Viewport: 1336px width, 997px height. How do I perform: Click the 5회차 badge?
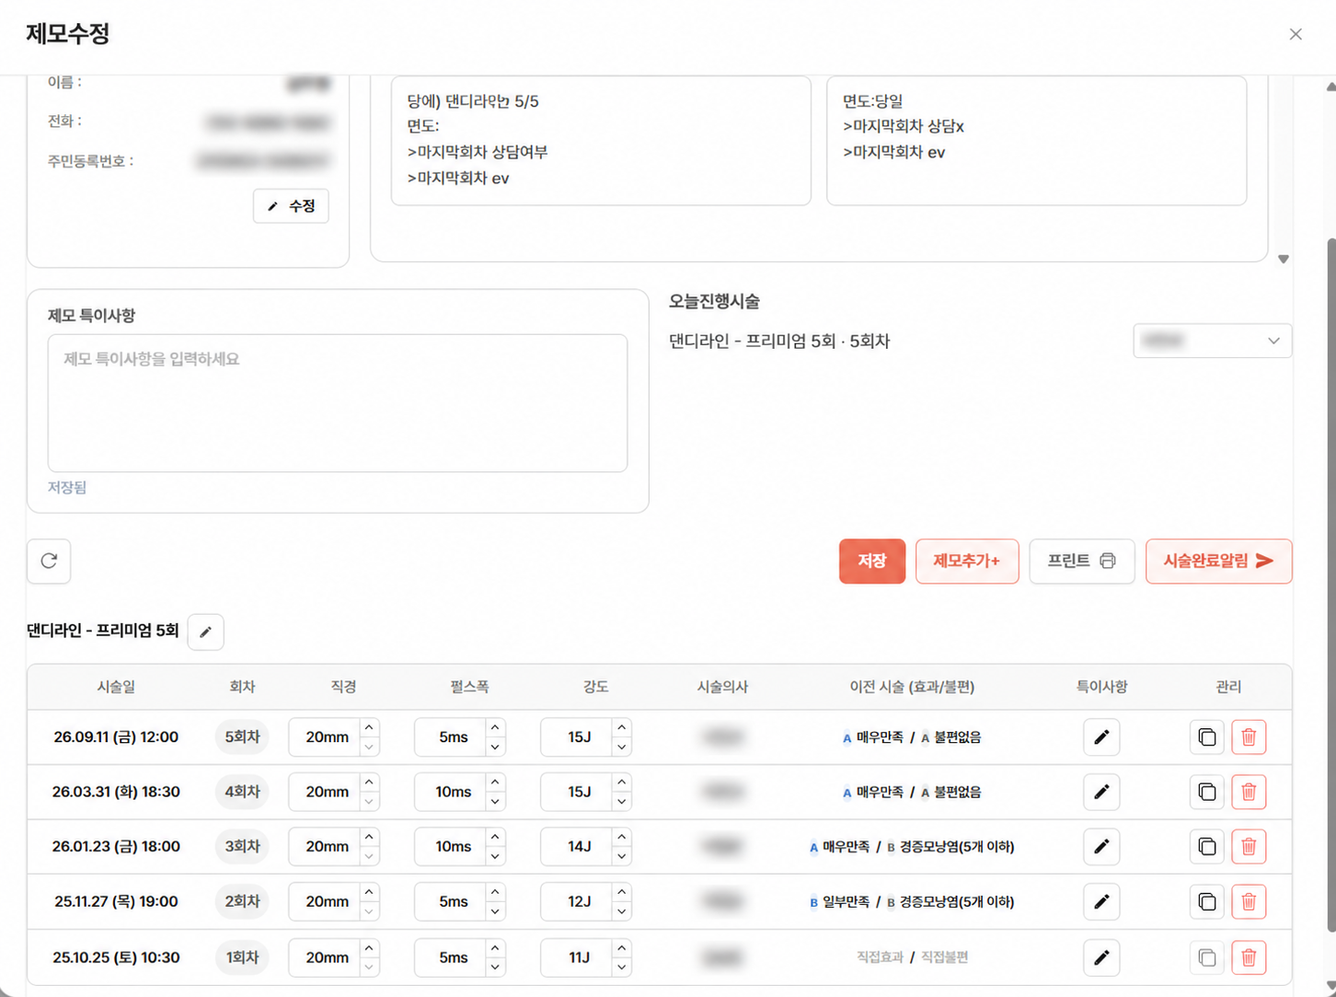pos(242,736)
